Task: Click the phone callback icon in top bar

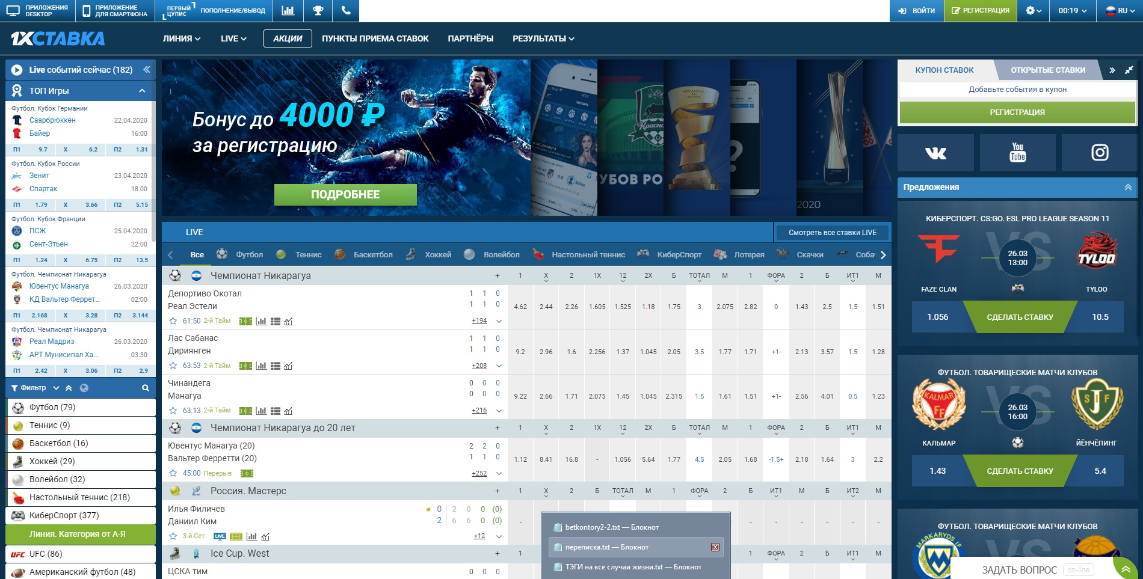Action: [x=345, y=11]
